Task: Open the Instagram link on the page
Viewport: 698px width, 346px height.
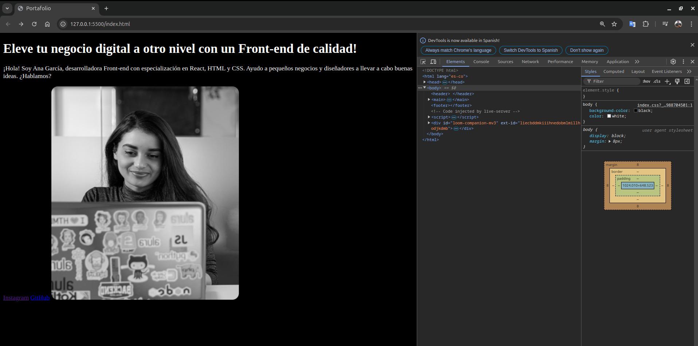Action: click(x=16, y=298)
